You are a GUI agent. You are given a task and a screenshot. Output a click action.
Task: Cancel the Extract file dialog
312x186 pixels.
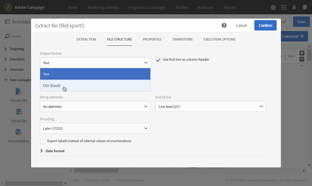tap(241, 25)
